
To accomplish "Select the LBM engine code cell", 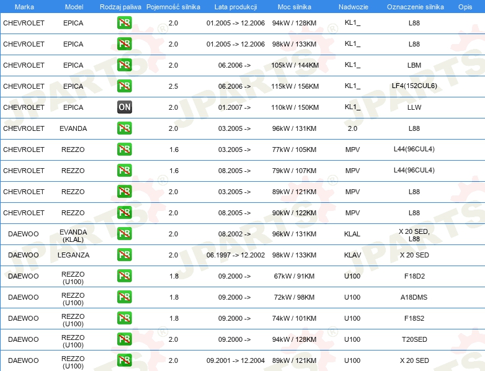I will click(414, 65).
